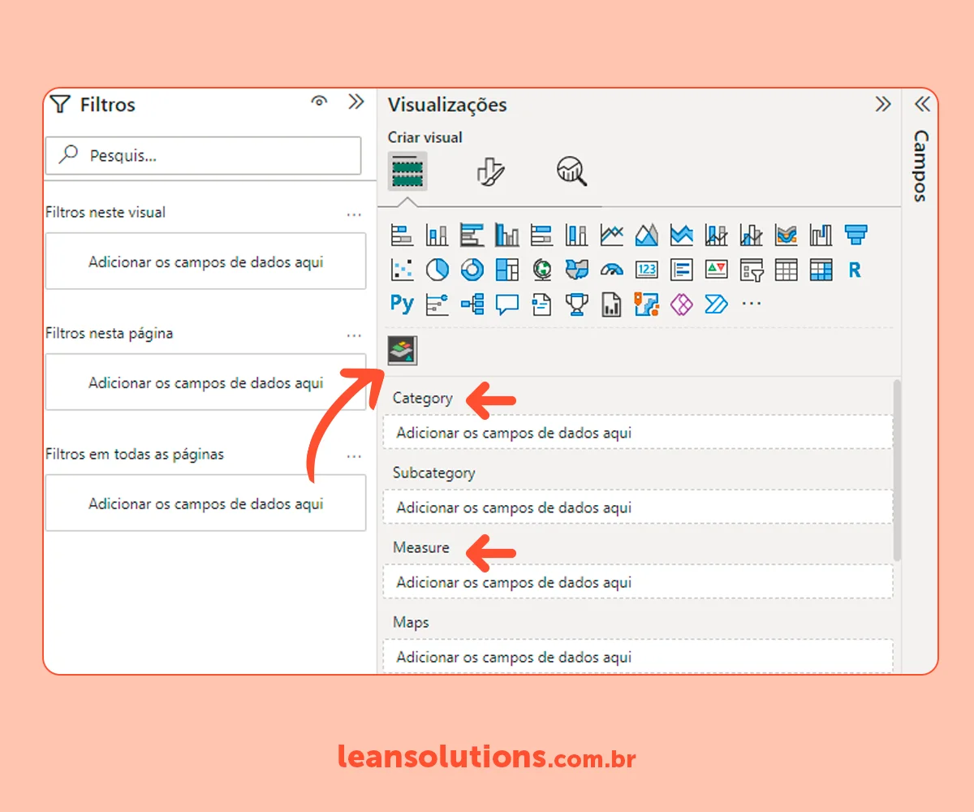Collapse the Filtros pane
This screenshot has height=812, width=974.
[x=356, y=101]
